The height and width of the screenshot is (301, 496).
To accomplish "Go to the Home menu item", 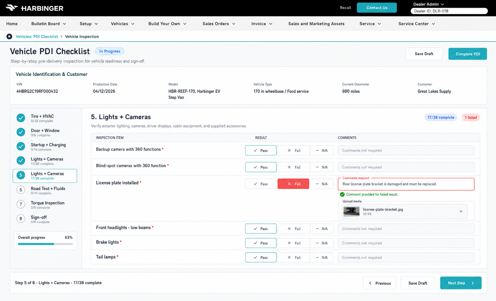I will click(12, 24).
